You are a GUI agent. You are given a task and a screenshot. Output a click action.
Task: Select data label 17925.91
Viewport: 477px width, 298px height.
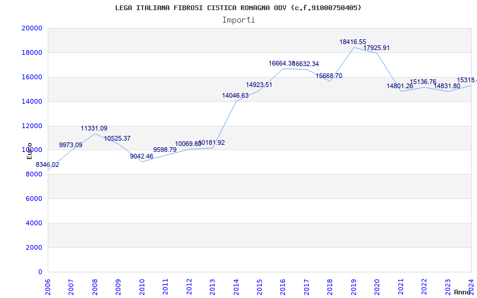pos(376,48)
